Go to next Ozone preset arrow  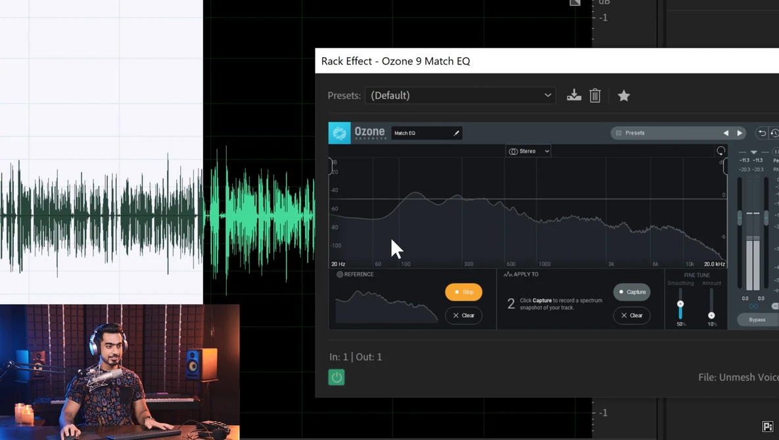pos(740,133)
